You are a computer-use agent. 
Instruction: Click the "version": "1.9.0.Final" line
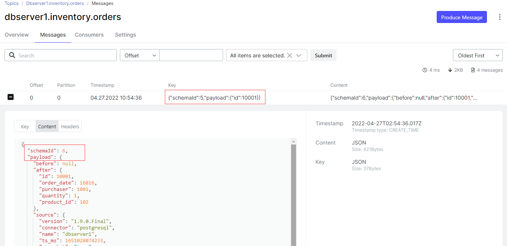75,221
